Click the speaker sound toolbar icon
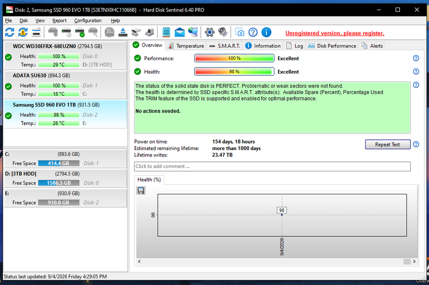 [x=223, y=32]
